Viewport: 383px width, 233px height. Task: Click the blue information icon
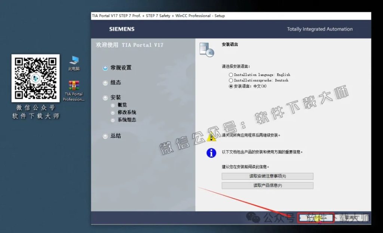[x=211, y=153]
